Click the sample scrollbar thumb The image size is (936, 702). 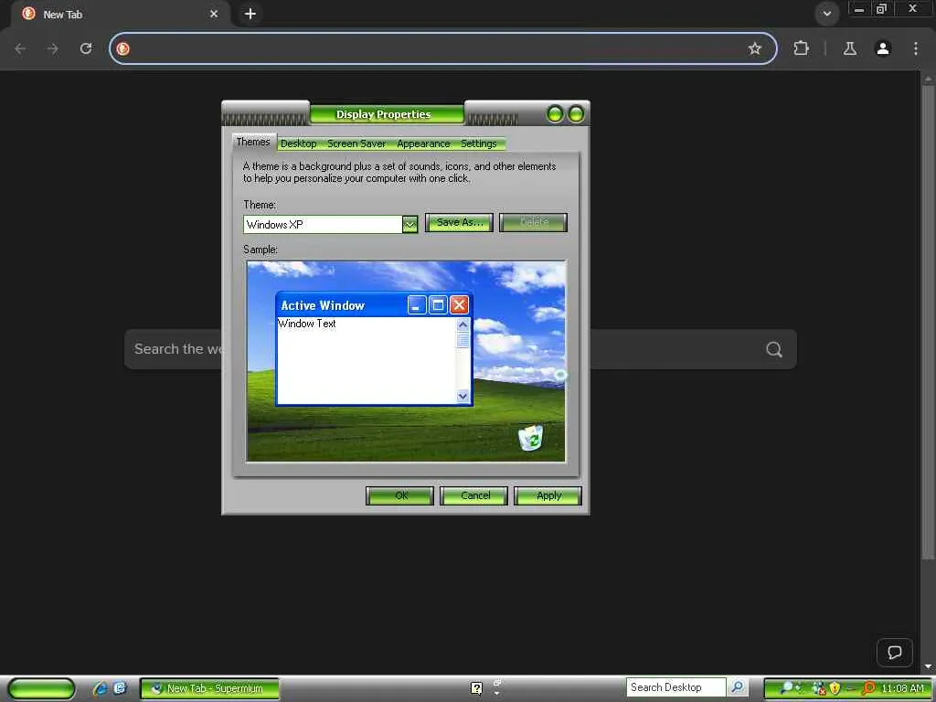[x=463, y=342]
